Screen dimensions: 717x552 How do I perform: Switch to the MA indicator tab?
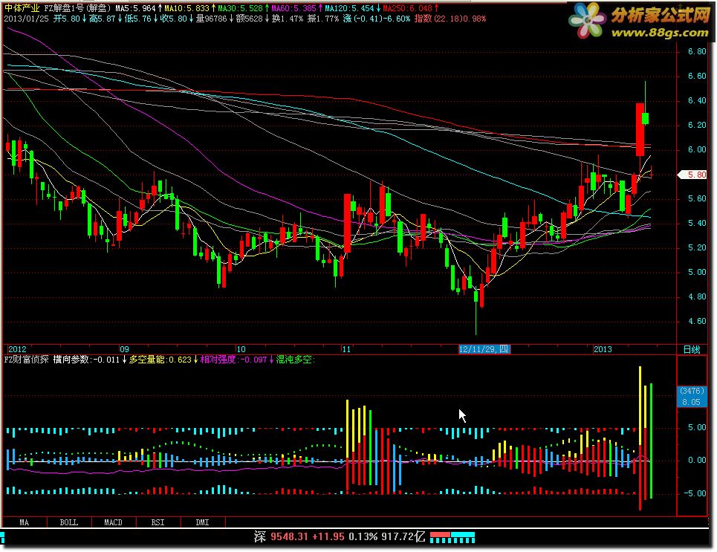(x=25, y=522)
